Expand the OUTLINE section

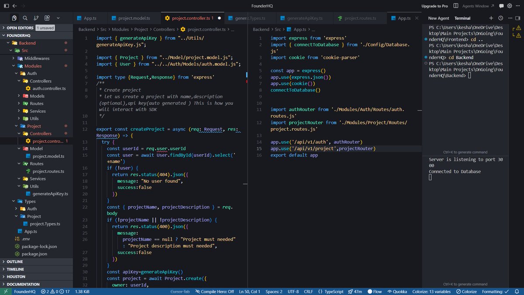(36, 262)
